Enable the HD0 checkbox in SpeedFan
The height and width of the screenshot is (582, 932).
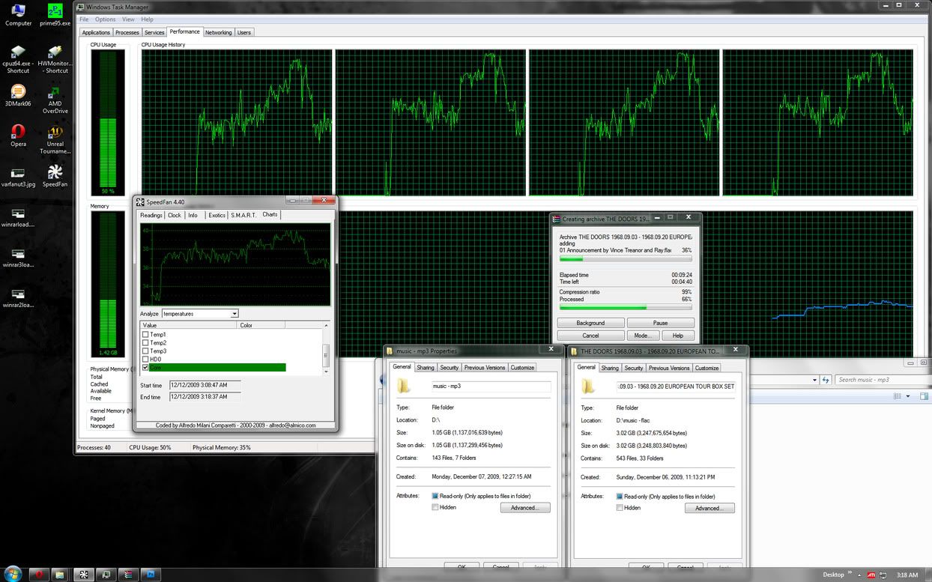point(145,360)
